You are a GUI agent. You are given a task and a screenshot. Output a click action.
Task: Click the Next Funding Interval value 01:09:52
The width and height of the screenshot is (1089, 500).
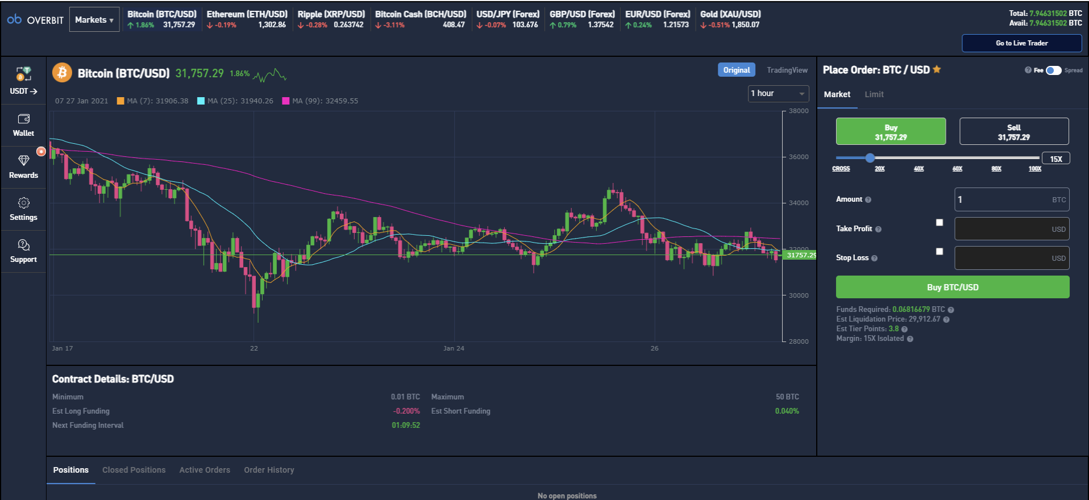click(406, 425)
